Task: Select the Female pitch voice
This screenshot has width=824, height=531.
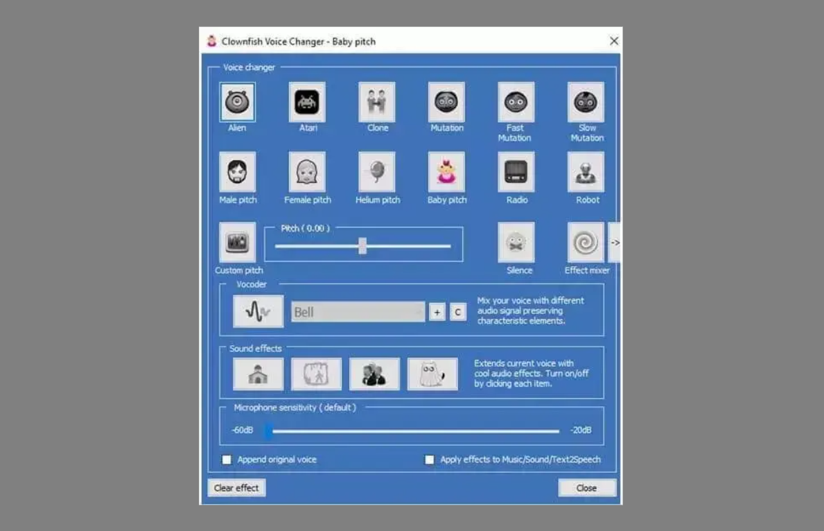Action: (x=307, y=172)
